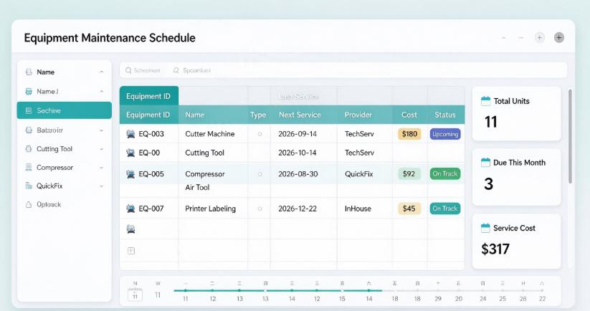Click the Sechine list icon in sidebar
590x311 pixels.
tap(29, 110)
